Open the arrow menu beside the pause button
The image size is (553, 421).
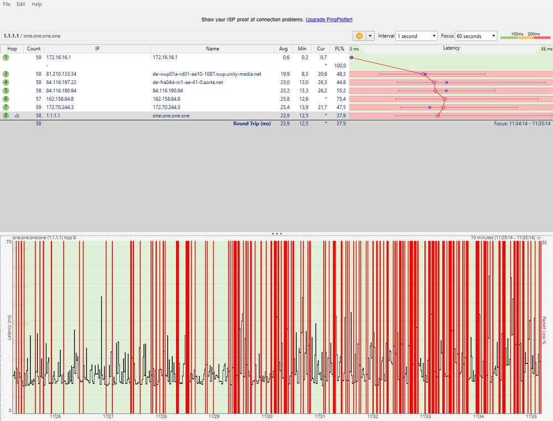click(x=370, y=36)
